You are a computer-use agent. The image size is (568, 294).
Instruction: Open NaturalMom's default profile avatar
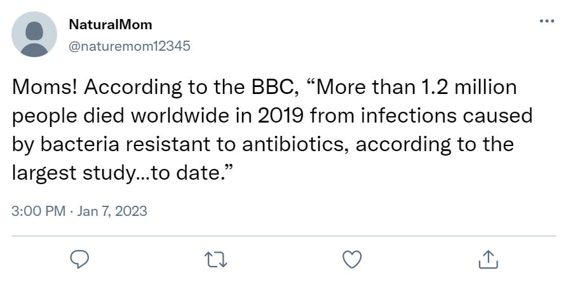[x=34, y=34]
